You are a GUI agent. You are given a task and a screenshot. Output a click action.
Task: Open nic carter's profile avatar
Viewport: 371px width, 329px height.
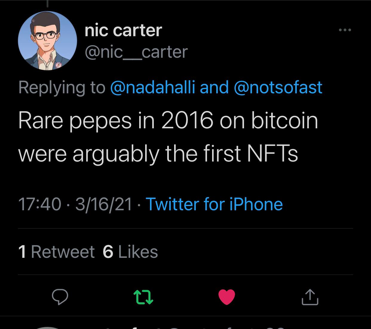click(x=47, y=41)
